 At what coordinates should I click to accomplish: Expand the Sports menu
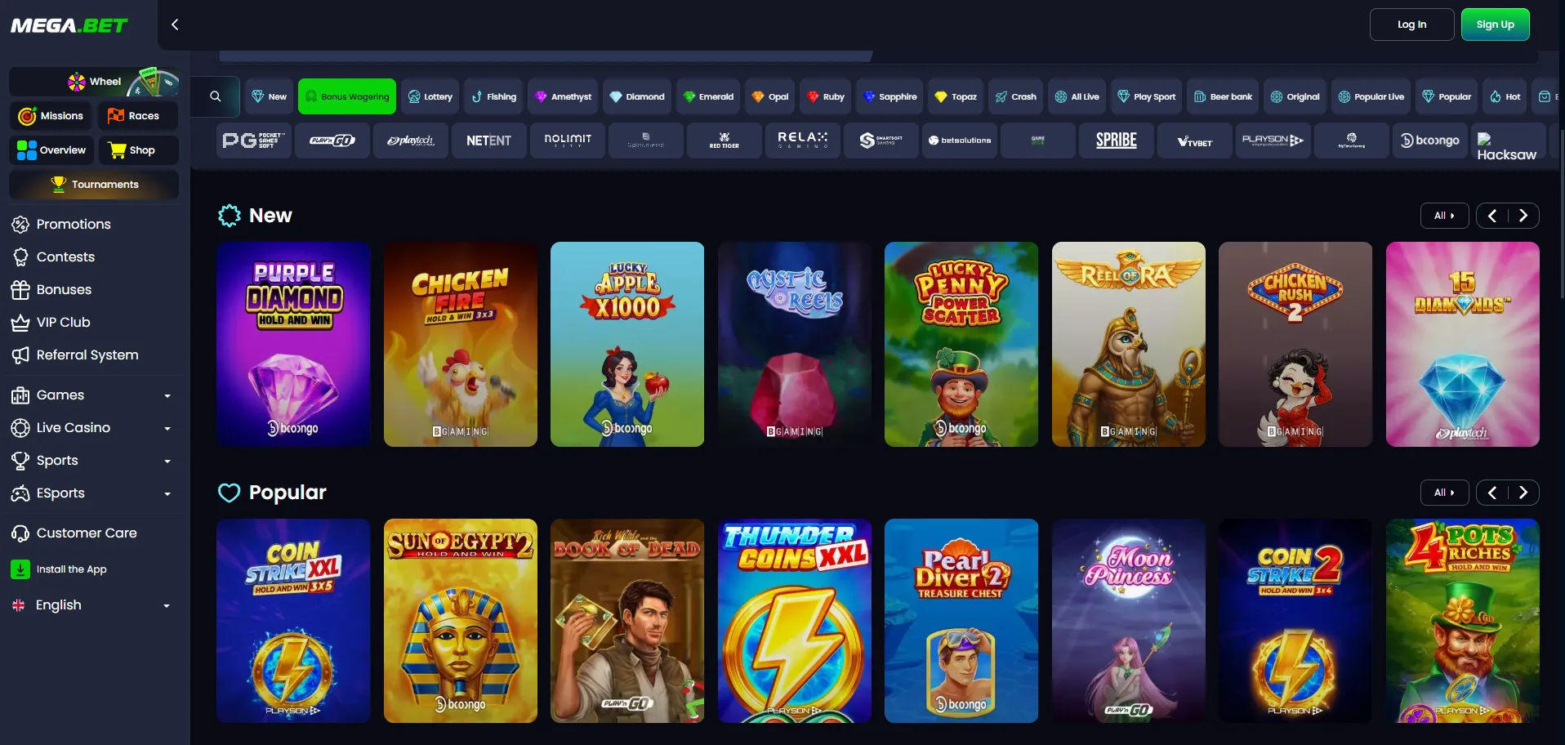click(91, 461)
